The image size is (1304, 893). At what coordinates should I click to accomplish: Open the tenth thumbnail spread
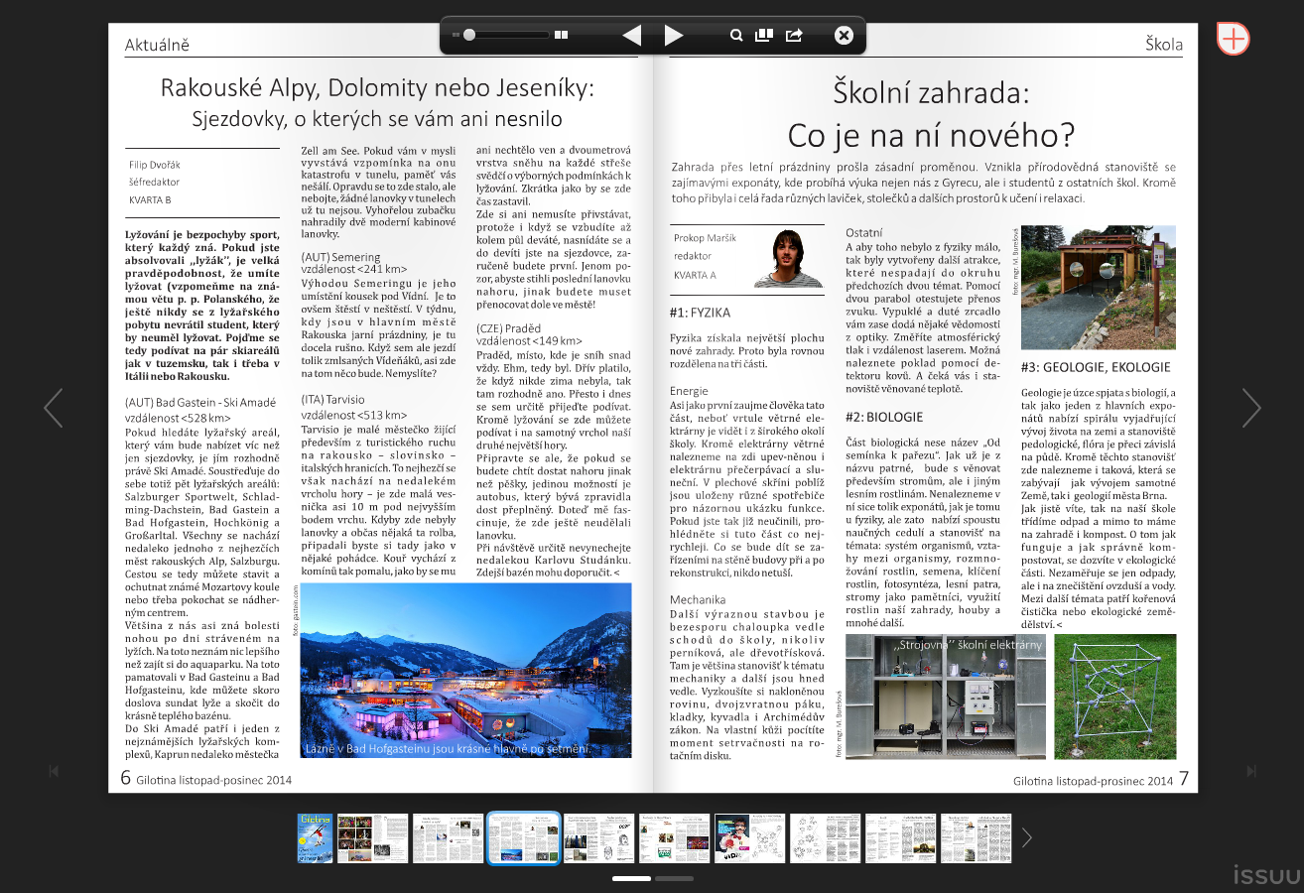click(x=977, y=838)
